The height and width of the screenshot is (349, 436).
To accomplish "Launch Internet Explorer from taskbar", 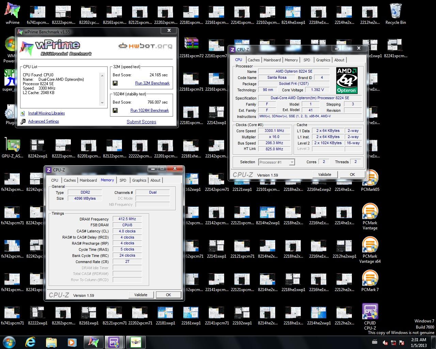I will [30, 342].
